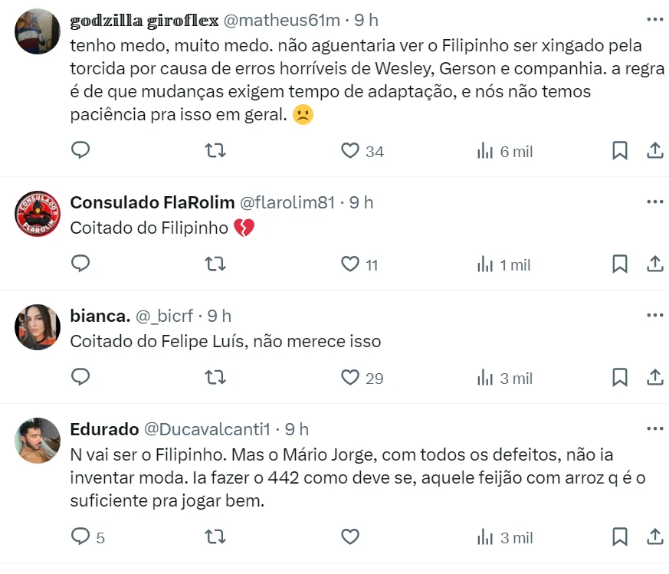The height and width of the screenshot is (574, 669).
Task: Like Consulado FlaRolim's tweet
Action: [x=351, y=264]
